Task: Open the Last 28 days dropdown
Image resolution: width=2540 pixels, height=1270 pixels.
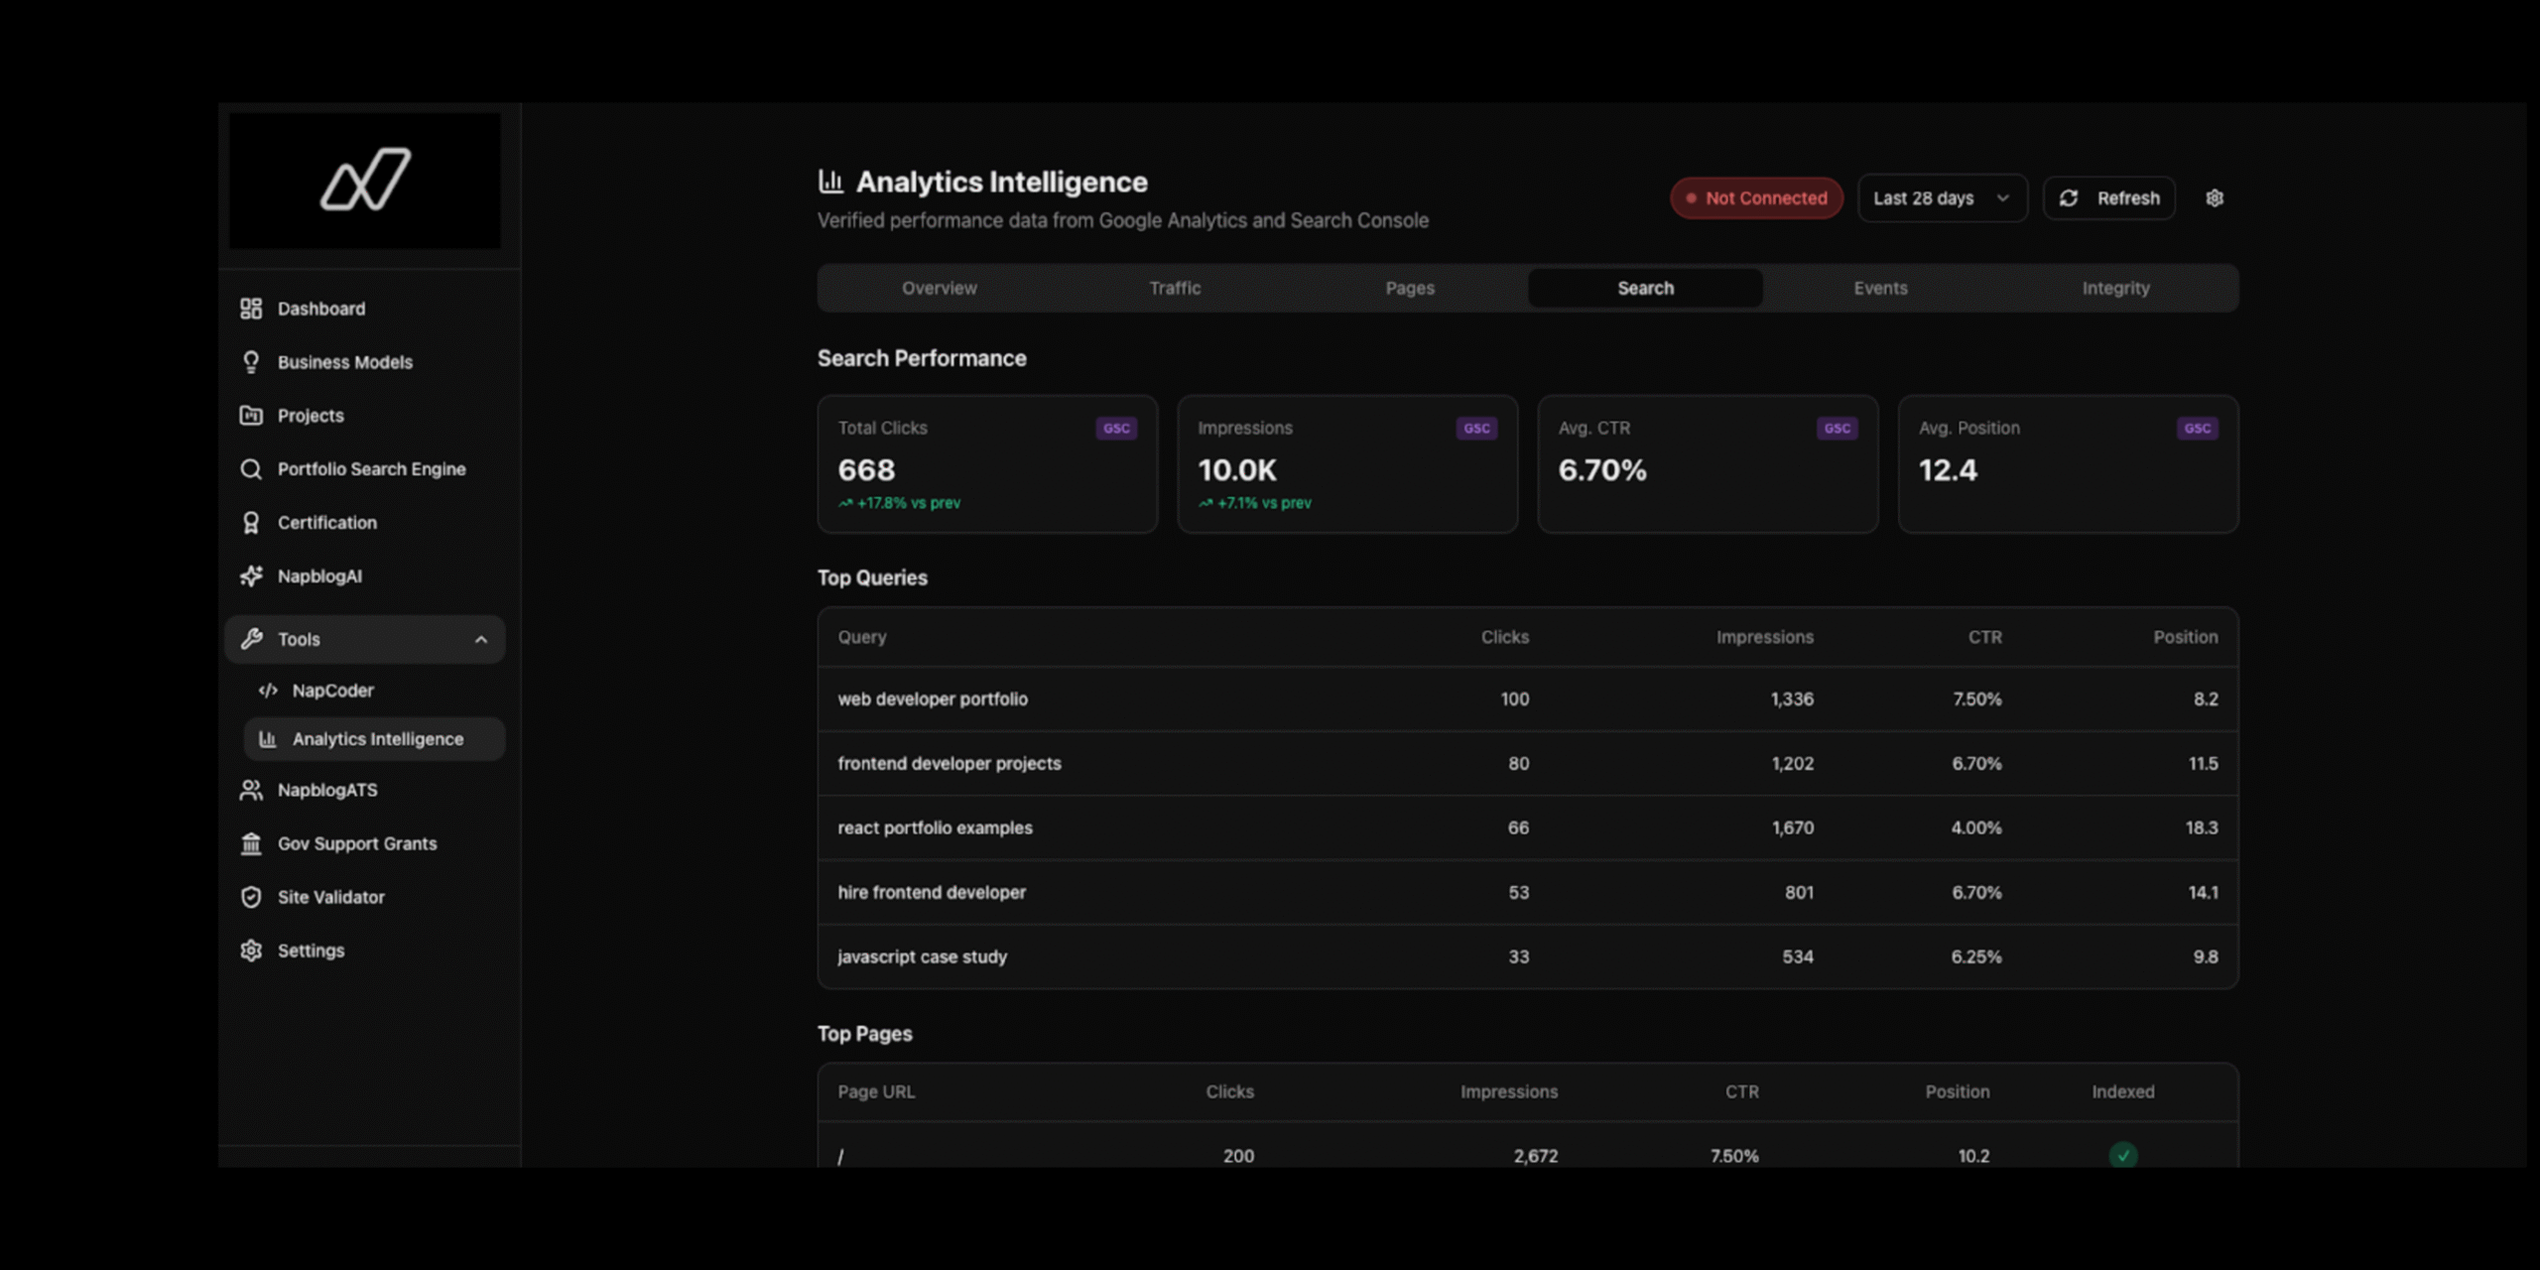Action: (x=1941, y=197)
